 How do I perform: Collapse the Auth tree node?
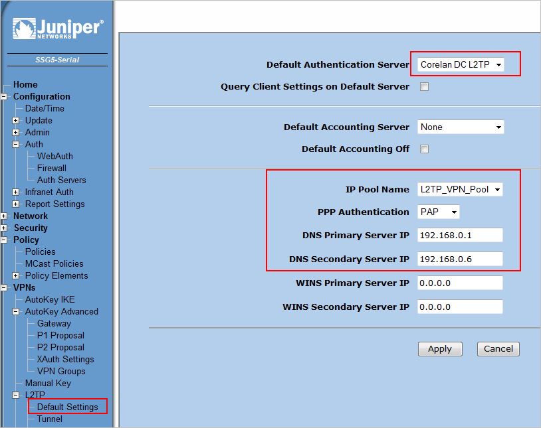tap(16, 145)
